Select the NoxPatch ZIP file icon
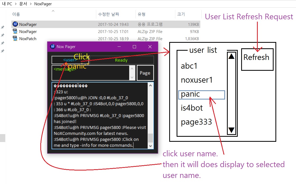Image resolution: width=296 pixels, height=184 pixels. (x=15, y=38)
